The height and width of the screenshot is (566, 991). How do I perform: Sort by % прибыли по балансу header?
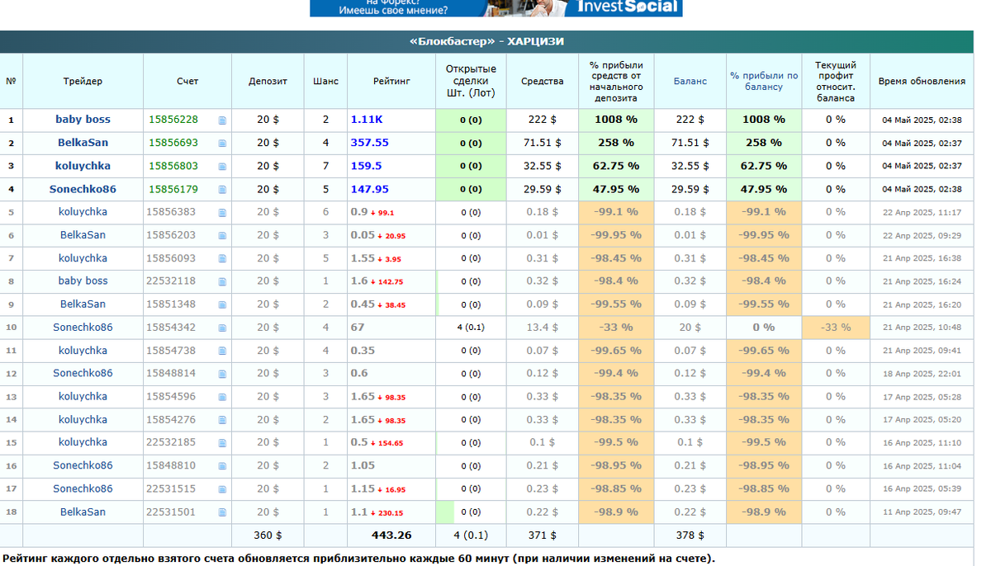(x=764, y=81)
